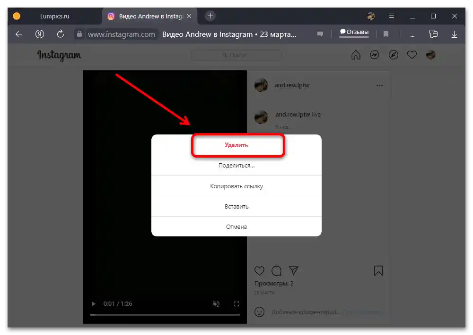The image size is (473, 335).
Task: Play the video
Action: [94, 304]
